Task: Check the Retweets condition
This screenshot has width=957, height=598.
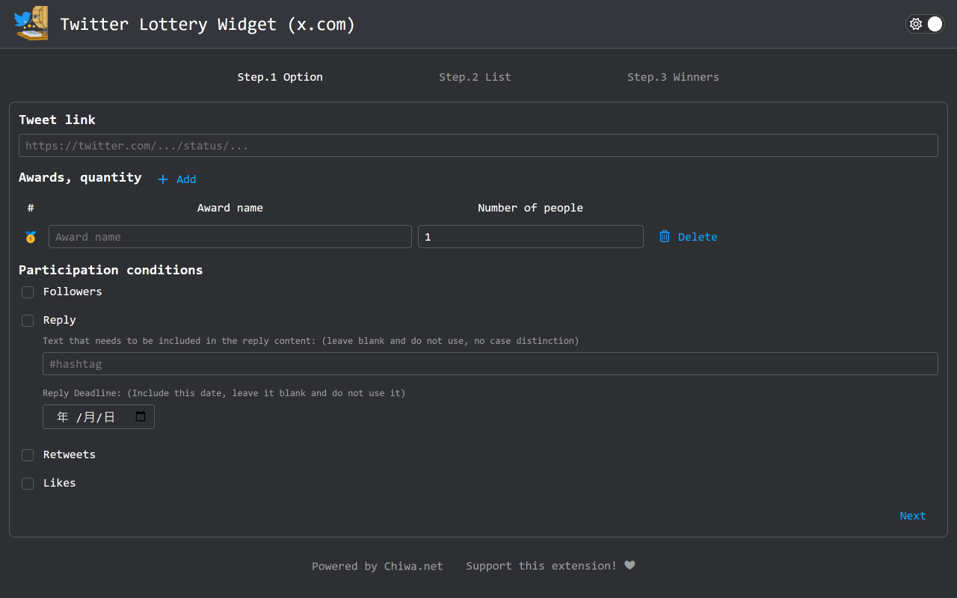Action: point(28,455)
